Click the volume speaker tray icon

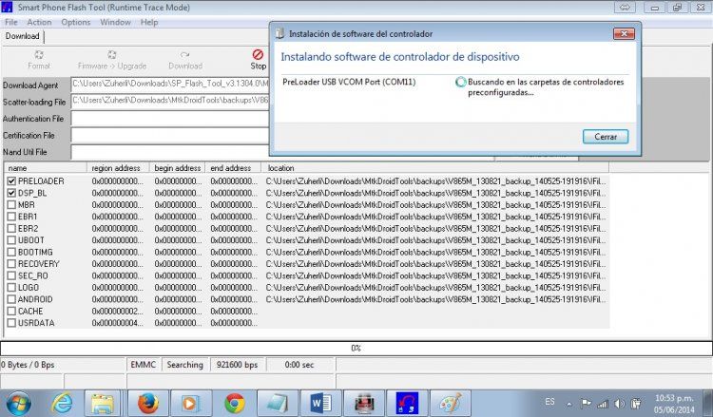pyautogui.click(x=619, y=404)
